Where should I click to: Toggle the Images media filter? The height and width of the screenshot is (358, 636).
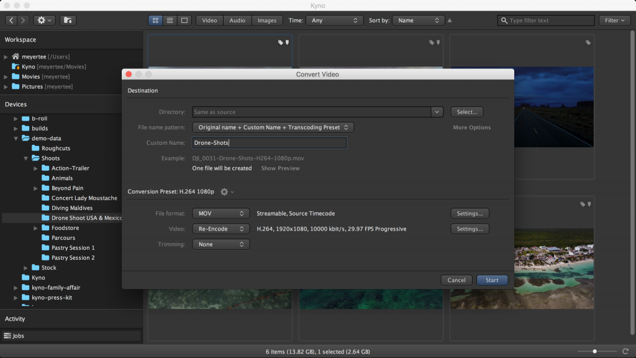pyautogui.click(x=266, y=20)
